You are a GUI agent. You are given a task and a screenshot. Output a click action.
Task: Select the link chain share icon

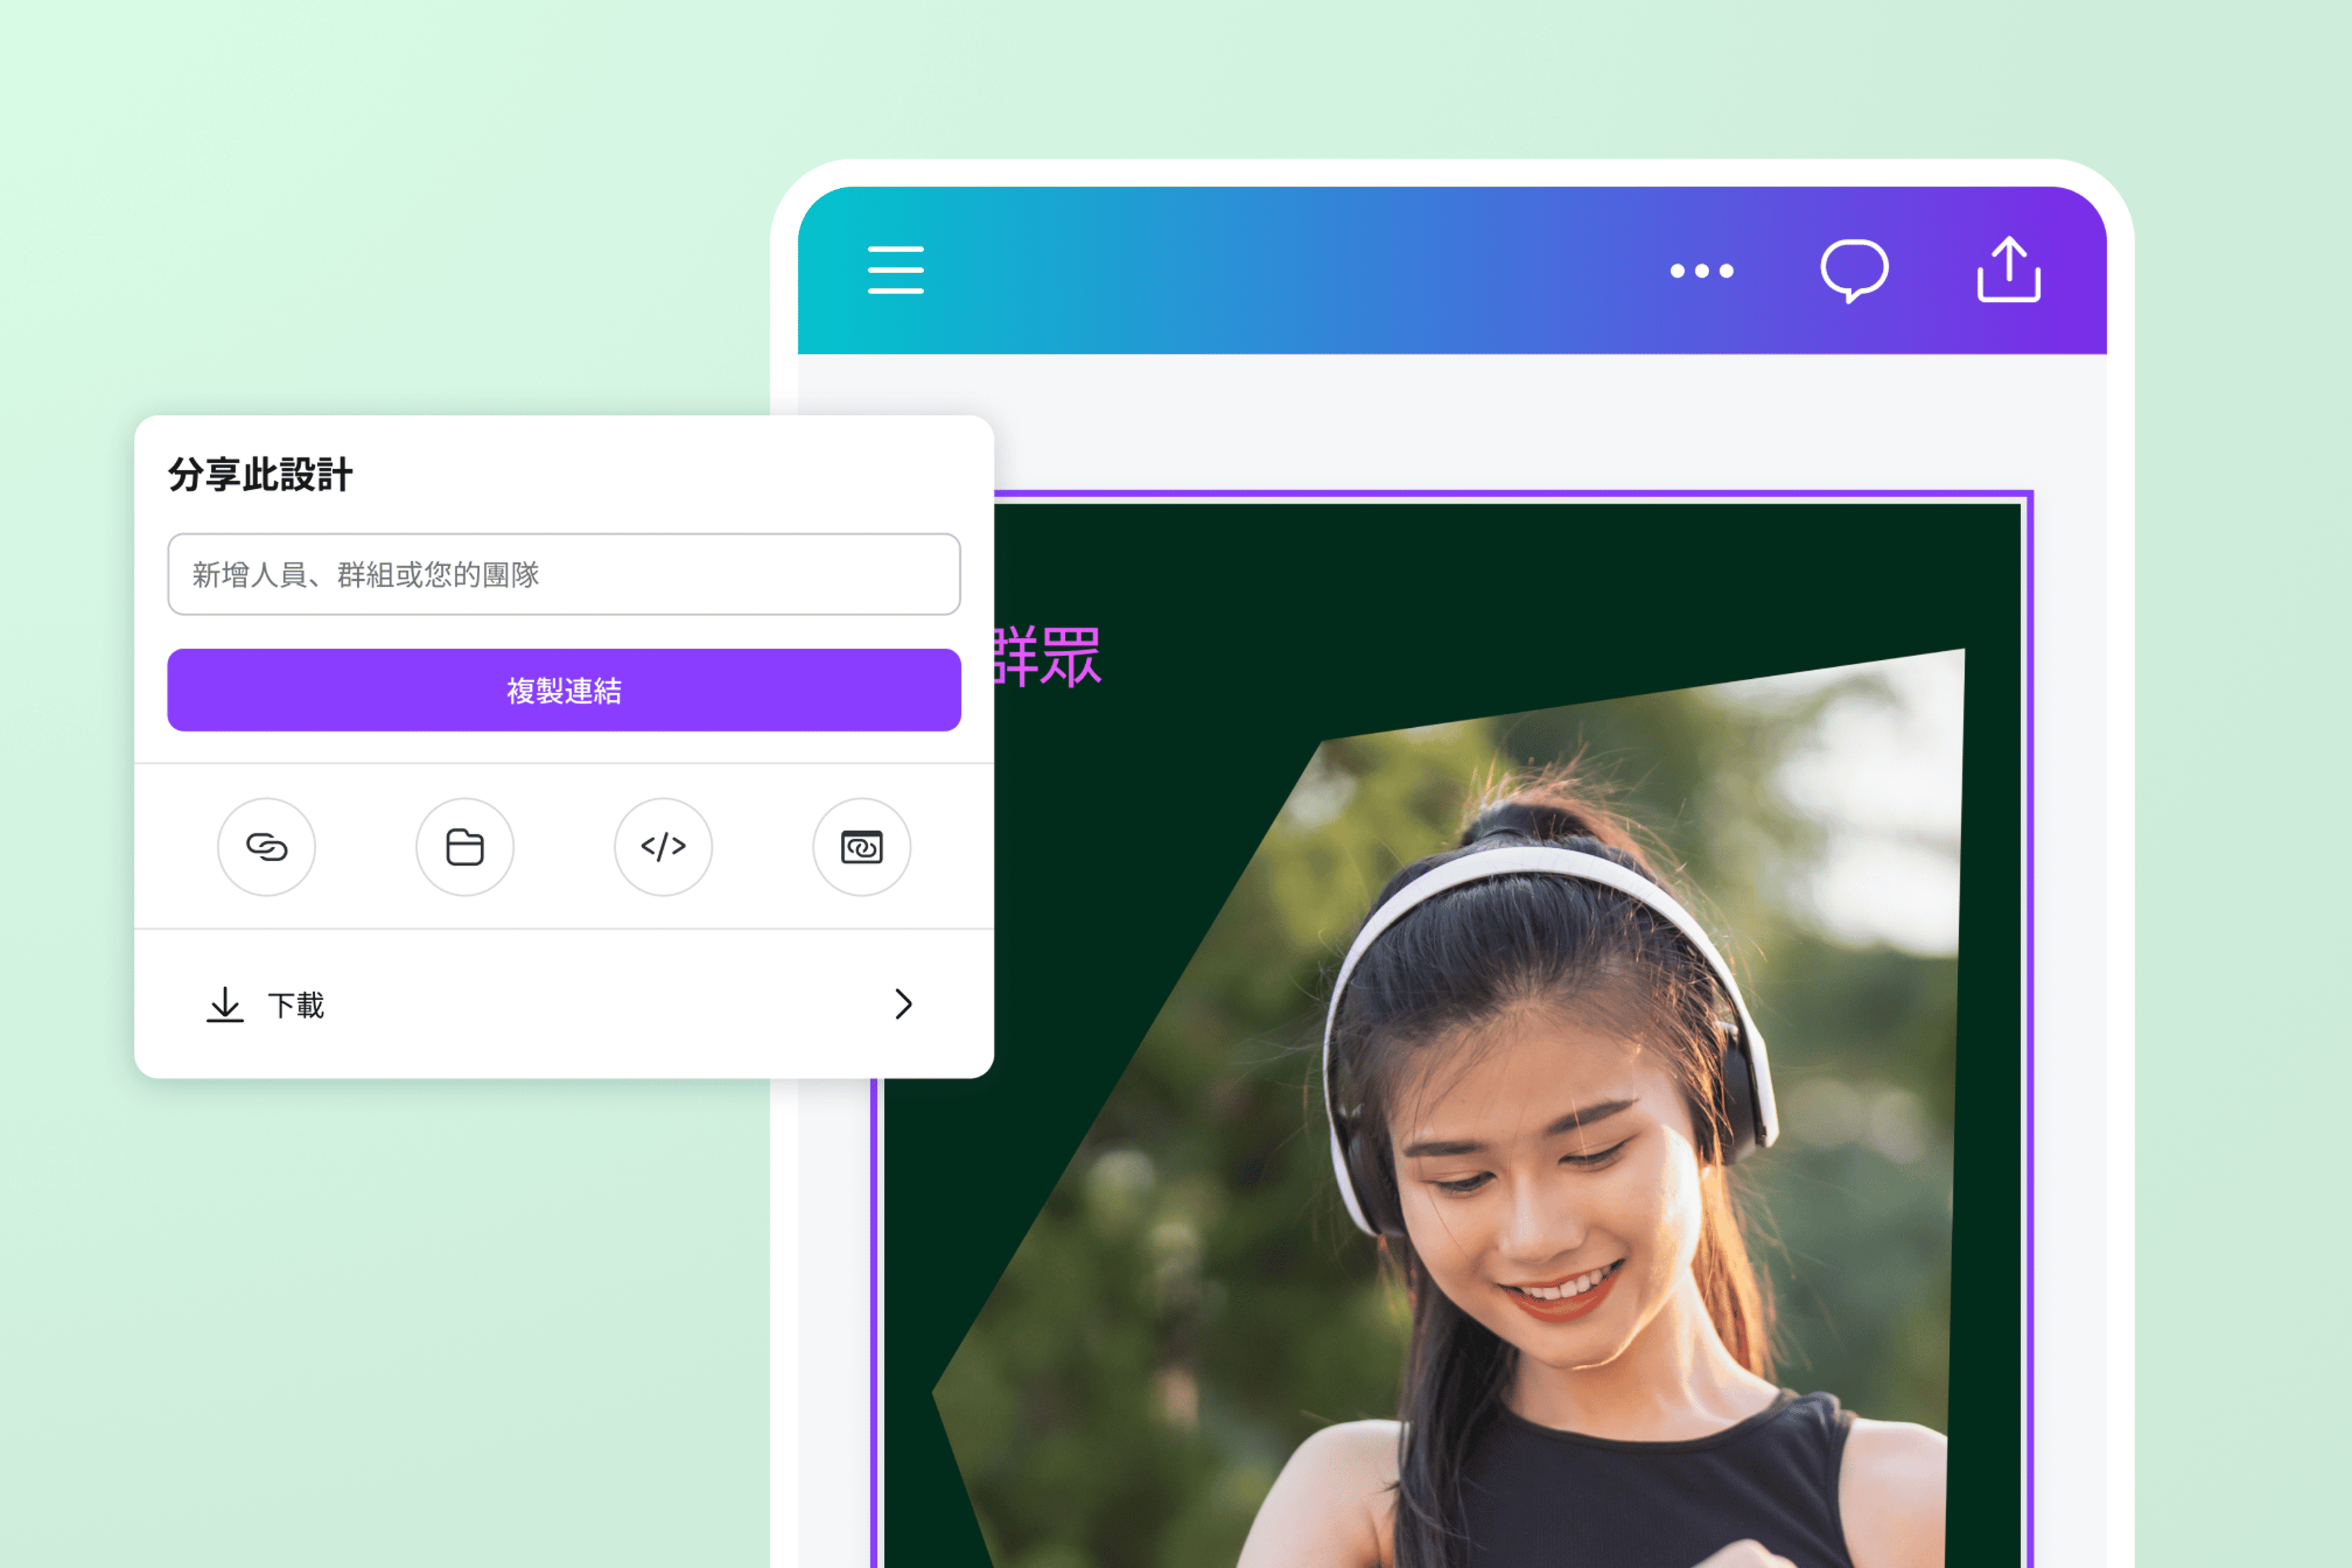[x=267, y=847]
